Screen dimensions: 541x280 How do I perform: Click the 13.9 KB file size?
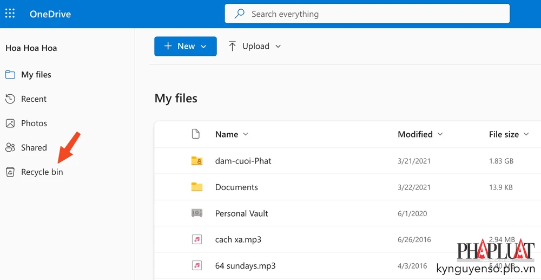point(501,187)
